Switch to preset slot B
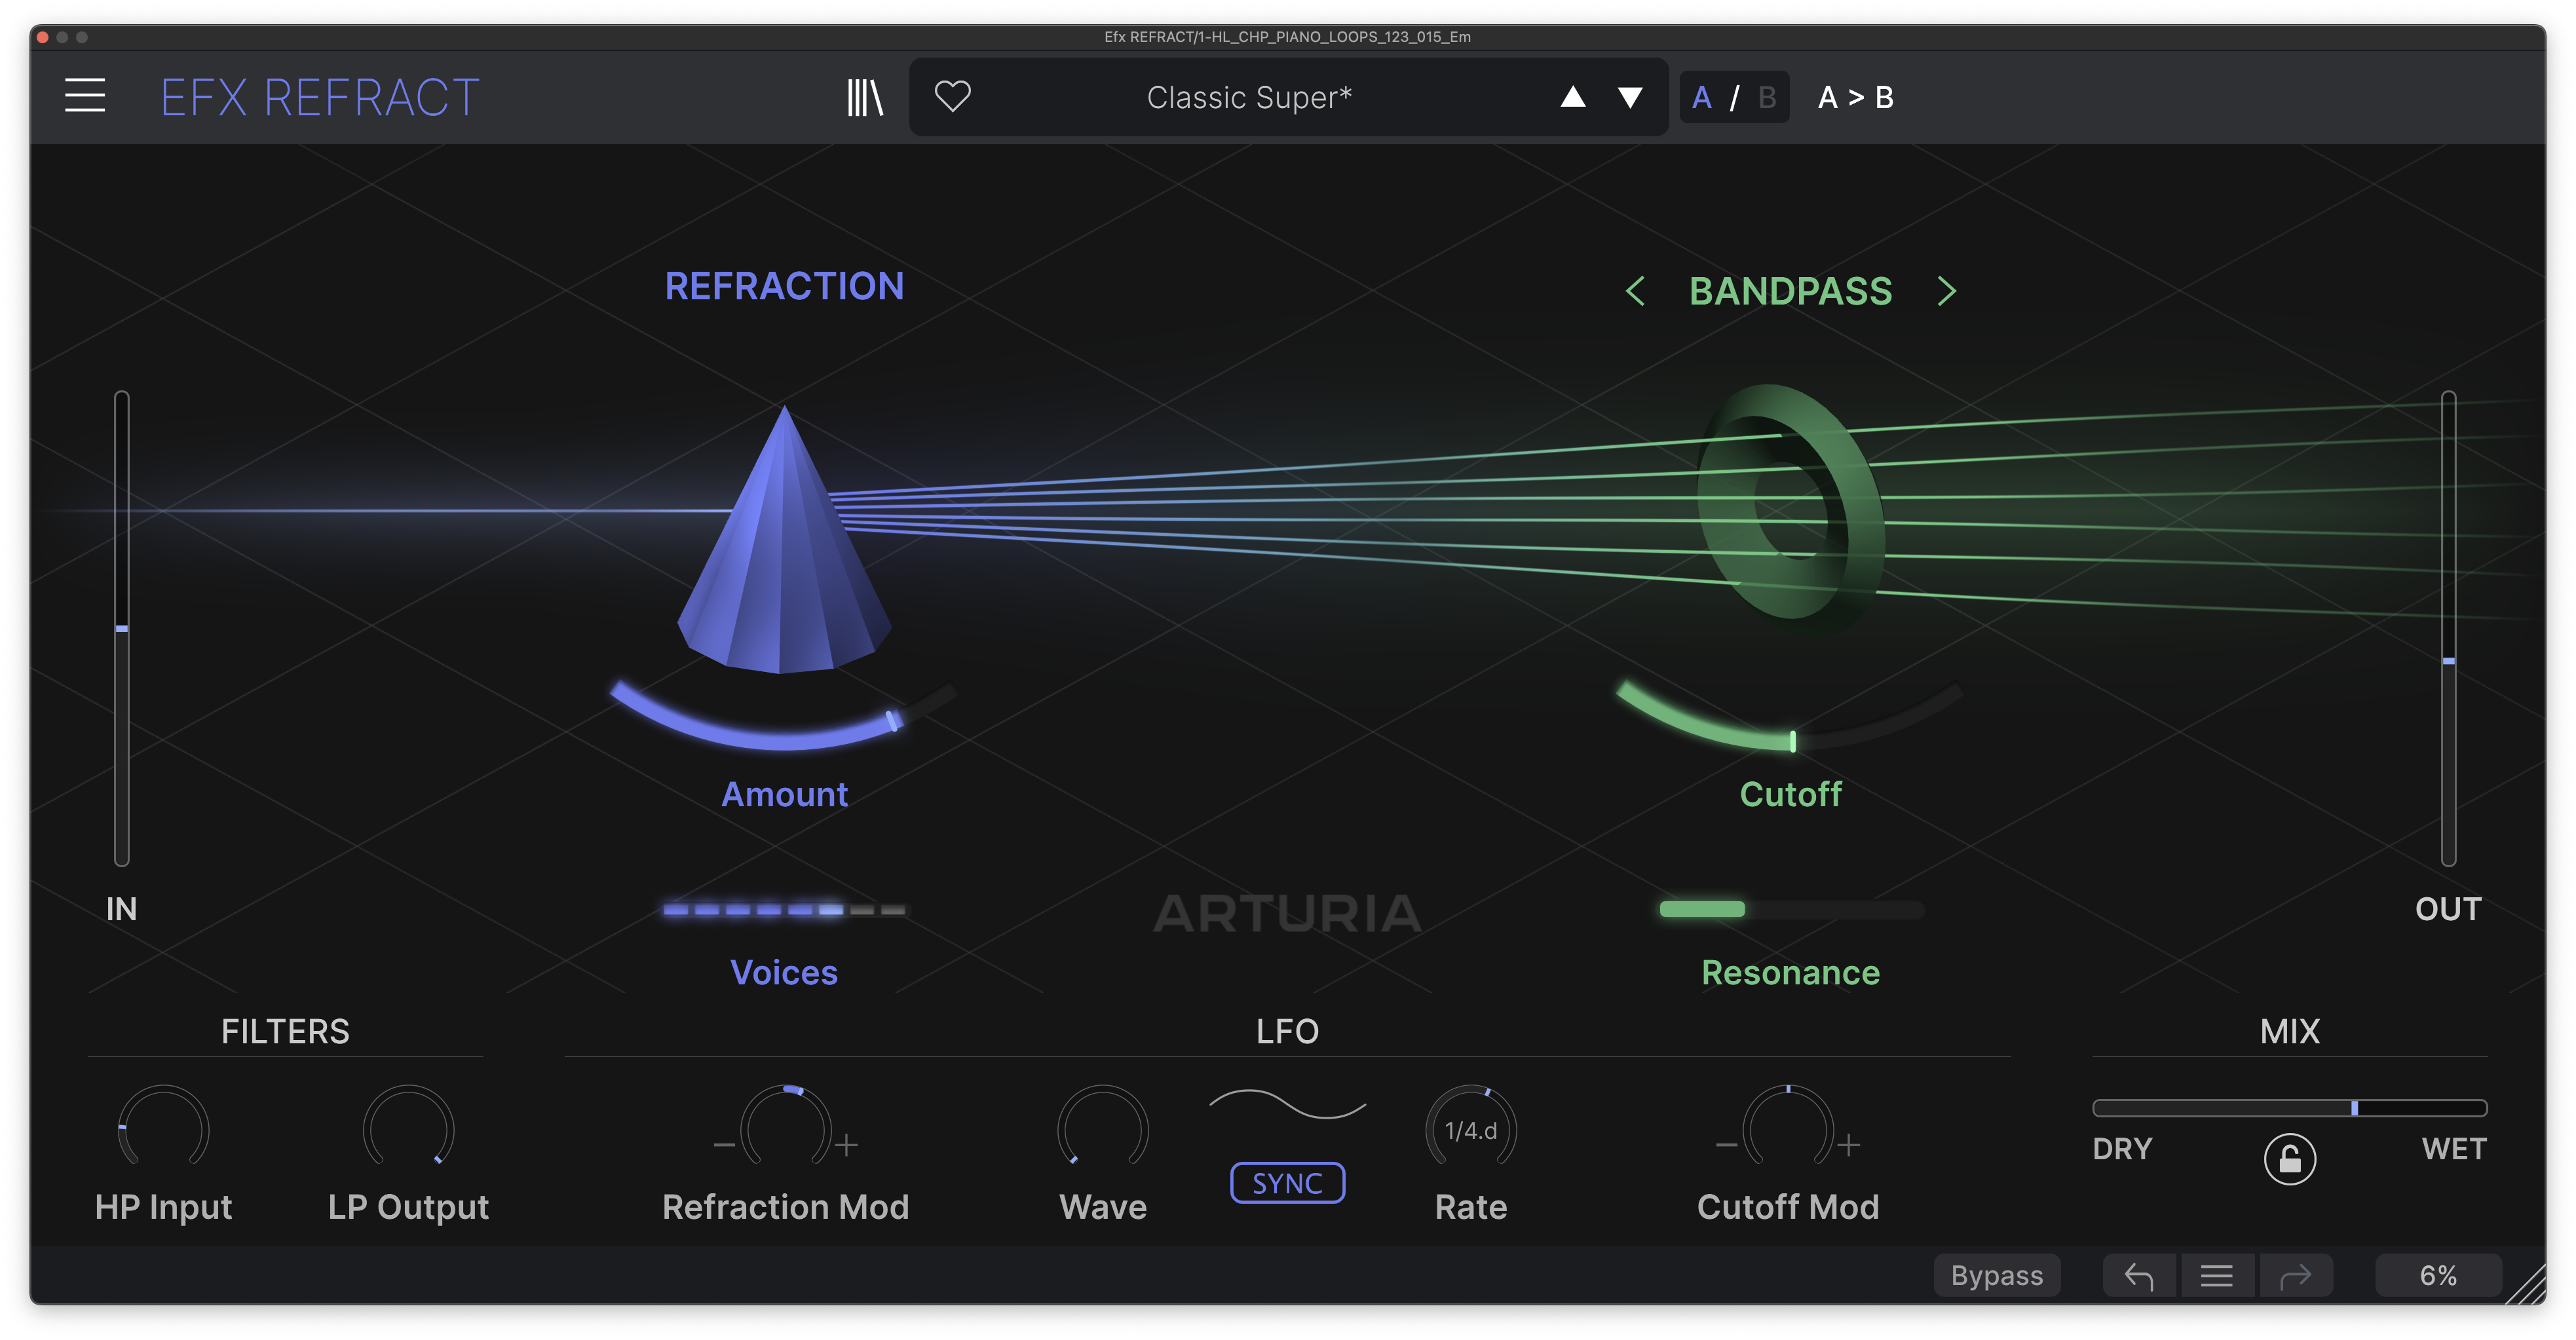 pyautogui.click(x=1765, y=96)
